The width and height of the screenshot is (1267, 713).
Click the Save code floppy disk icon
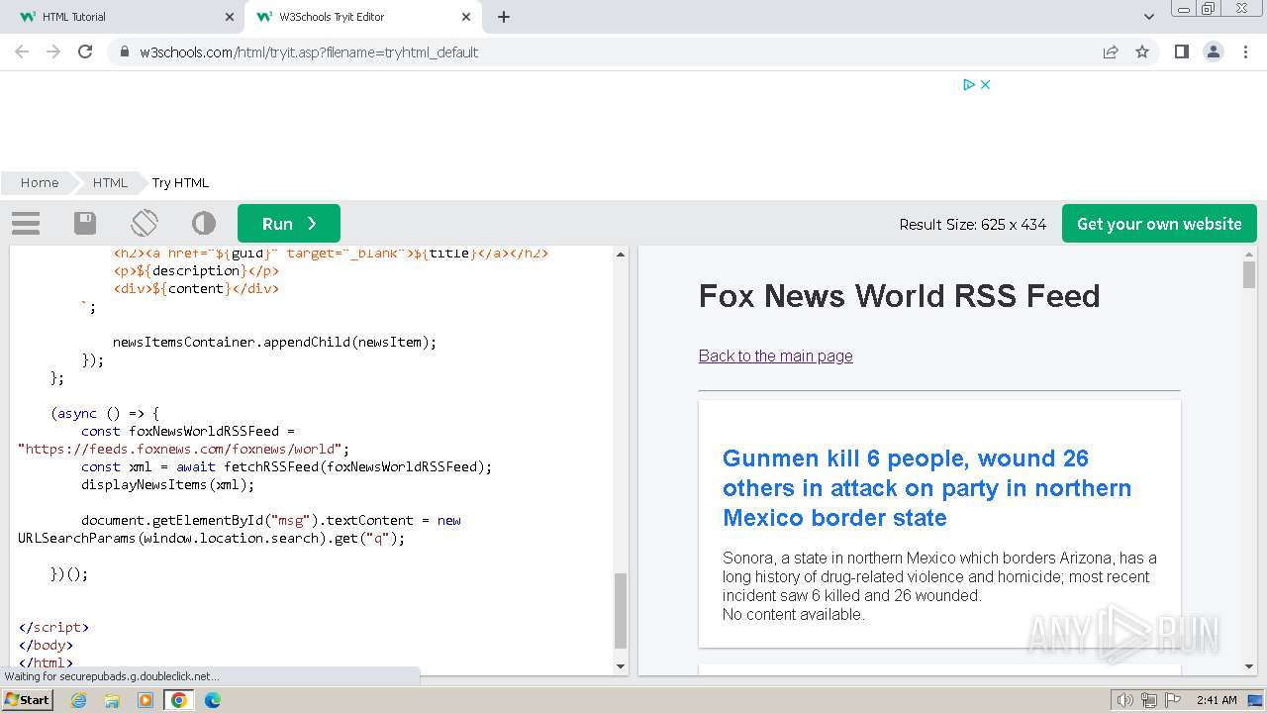[85, 224]
